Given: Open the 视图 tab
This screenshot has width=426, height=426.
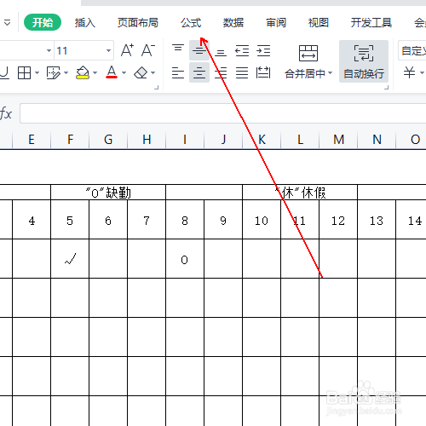Looking at the screenshot, I should (319, 22).
